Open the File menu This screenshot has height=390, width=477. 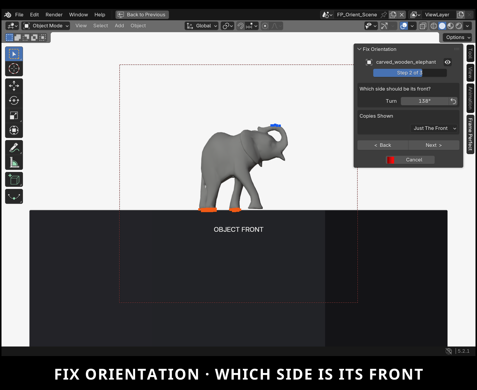tap(19, 15)
